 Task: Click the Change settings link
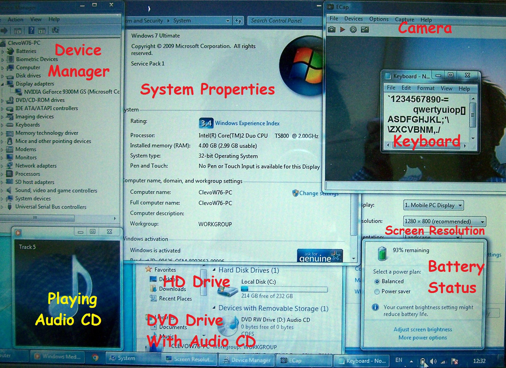[318, 193]
